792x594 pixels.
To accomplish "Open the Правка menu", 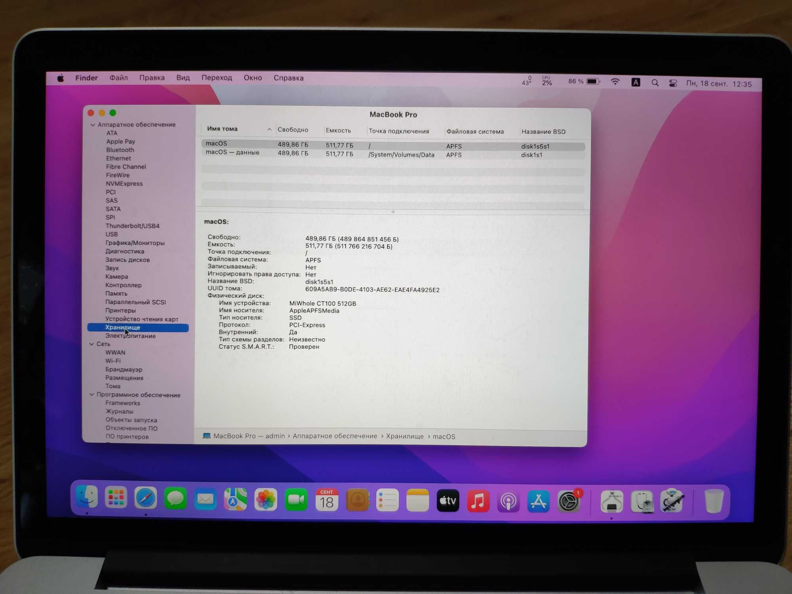I will coord(152,78).
